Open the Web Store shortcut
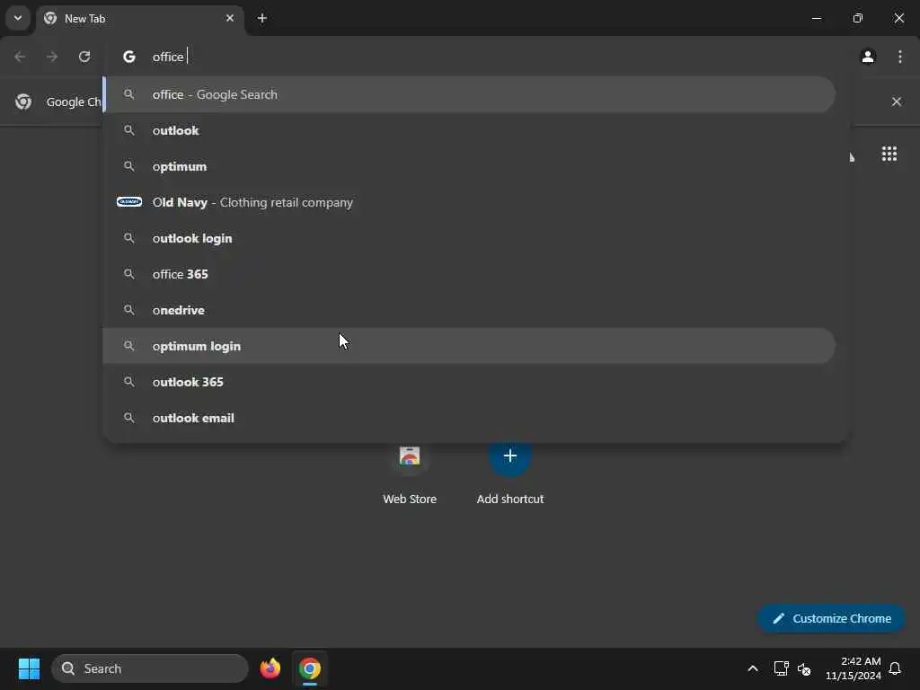The width and height of the screenshot is (920, 690). [x=410, y=474]
